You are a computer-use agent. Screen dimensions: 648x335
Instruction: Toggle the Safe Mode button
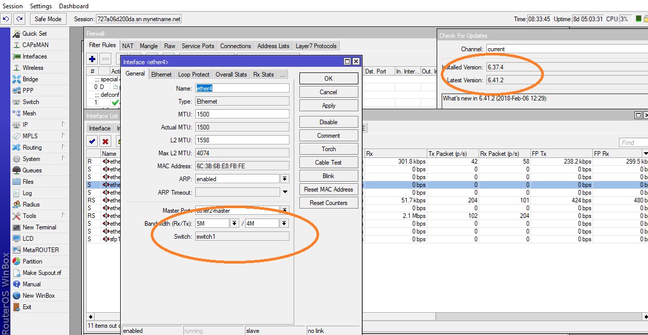click(x=48, y=19)
